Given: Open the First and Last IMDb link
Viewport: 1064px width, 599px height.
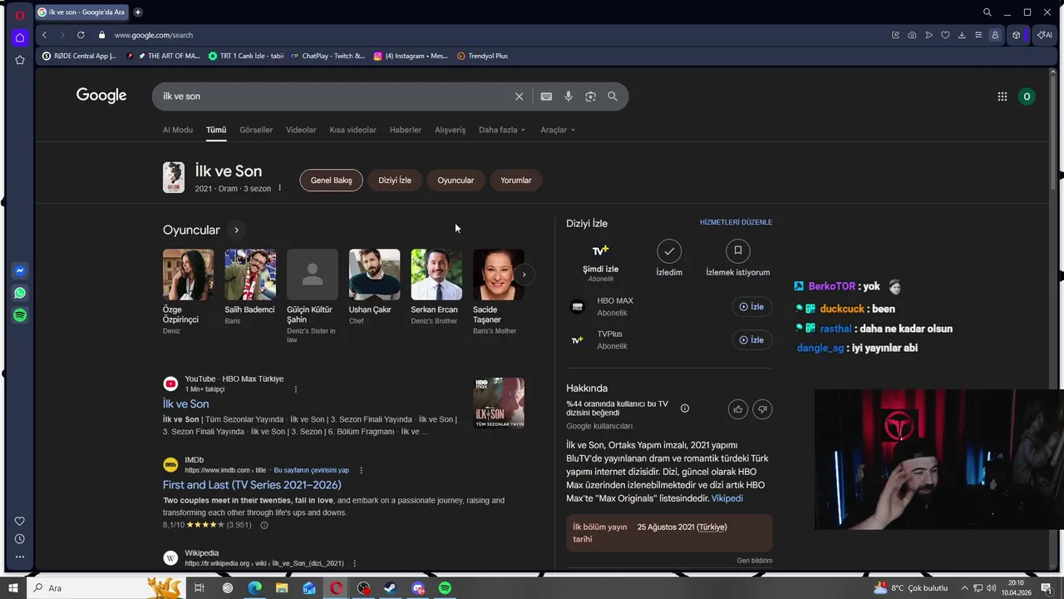Looking at the screenshot, I should (252, 485).
